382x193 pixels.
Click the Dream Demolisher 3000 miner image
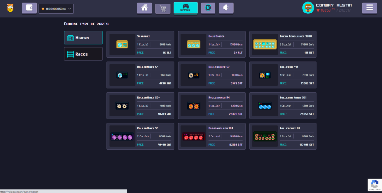pyautogui.click(x=265, y=44)
